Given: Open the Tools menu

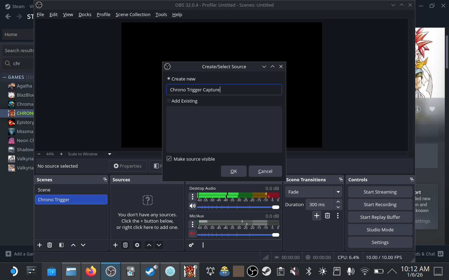Looking at the screenshot, I should 161,14.
